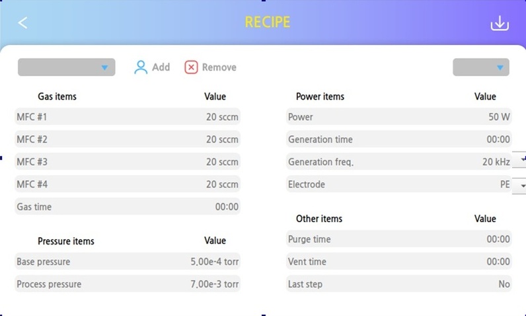
Task: Edit the Process pressure value
Action: coord(215,284)
